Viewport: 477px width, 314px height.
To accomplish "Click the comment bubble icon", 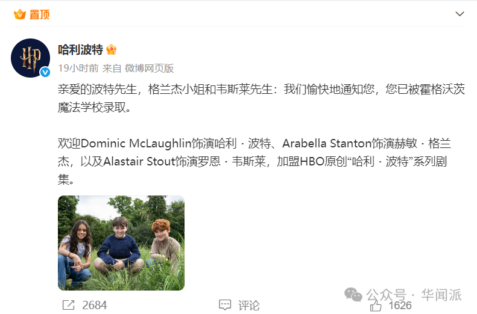I will (x=225, y=305).
